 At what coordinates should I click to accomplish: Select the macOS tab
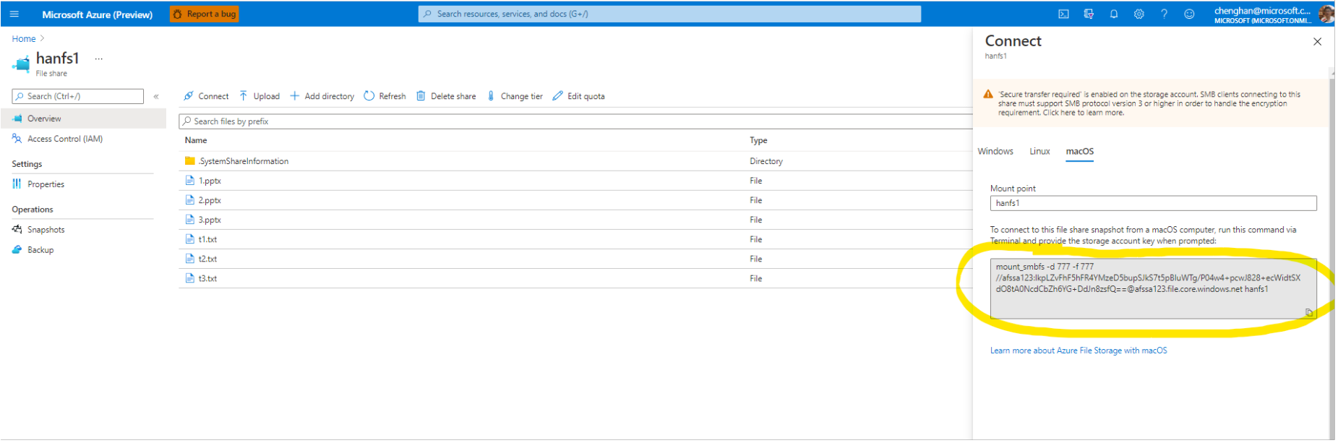click(1079, 151)
